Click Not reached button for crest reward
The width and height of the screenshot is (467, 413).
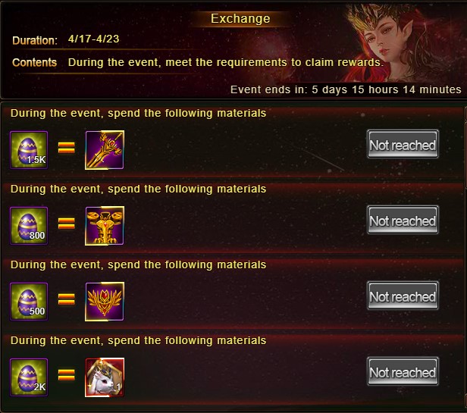point(403,296)
